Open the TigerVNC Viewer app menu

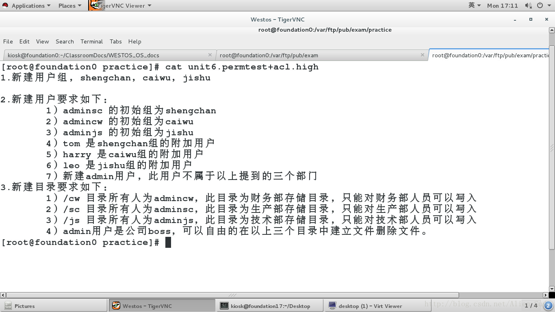[124, 6]
